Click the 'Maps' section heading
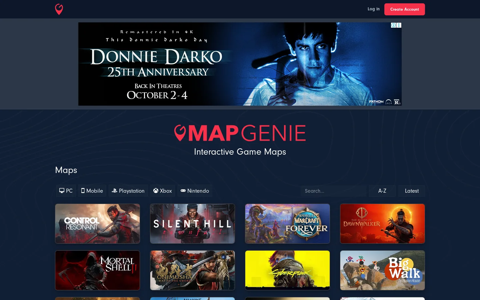Viewport: 480px width, 300px height. (x=66, y=170)
